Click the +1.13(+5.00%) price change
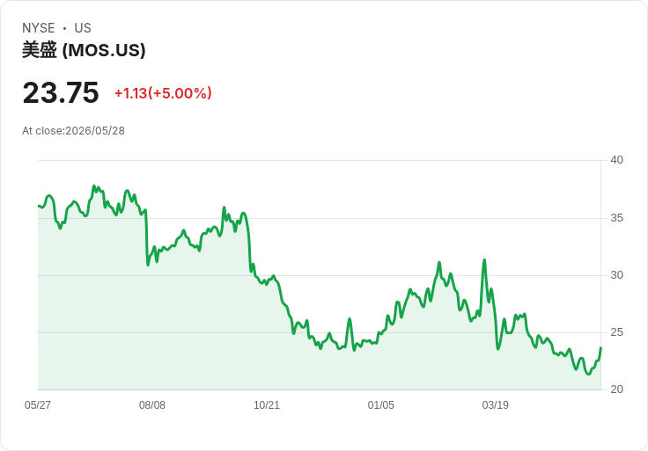This screenshot has height=451, width=648. pyautogui.click(x=163, y=93)
